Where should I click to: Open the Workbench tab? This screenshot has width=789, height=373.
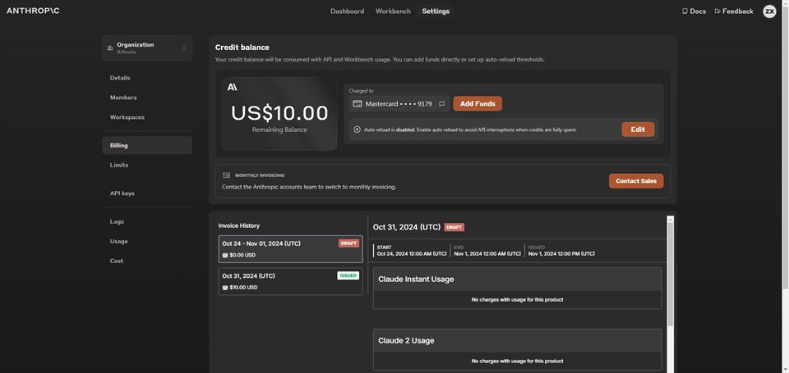tap(393, 11)
